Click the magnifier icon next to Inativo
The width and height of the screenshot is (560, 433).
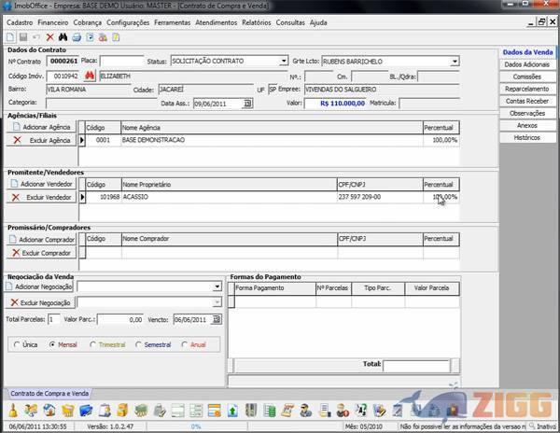(x=532, y=426)
